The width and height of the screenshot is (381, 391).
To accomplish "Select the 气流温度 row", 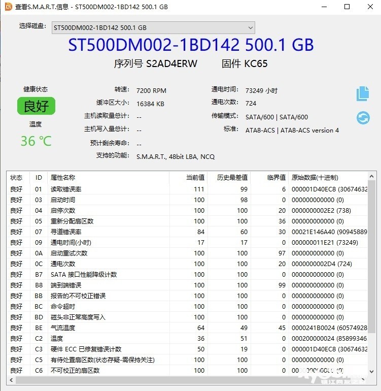I will click(x=187, y=328).
